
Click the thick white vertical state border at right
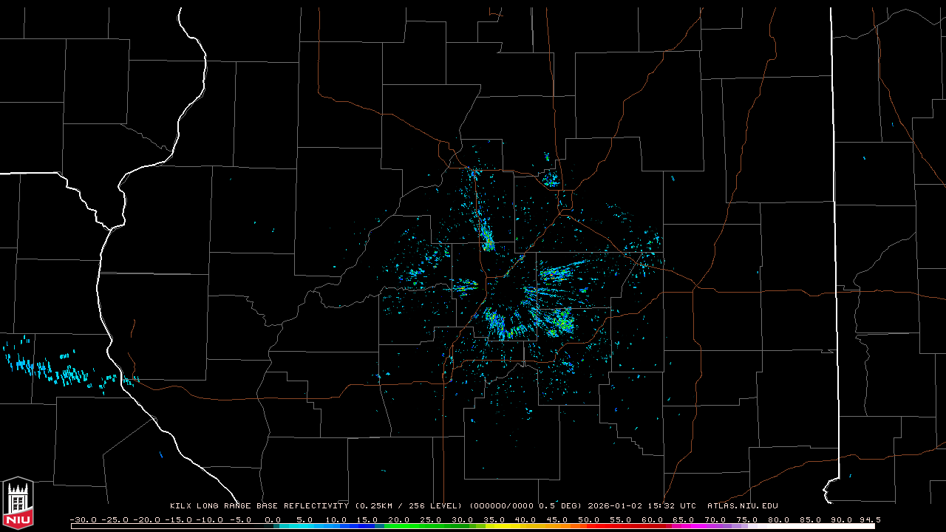(x=833, y=222)
